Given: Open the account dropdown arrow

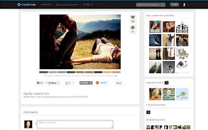Looking at the screenshot, I should coord(188,5).
